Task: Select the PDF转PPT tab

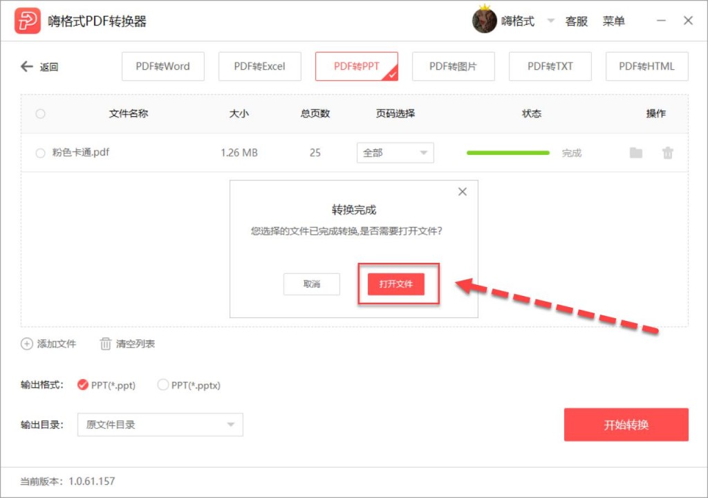Action: tap(357, 66)
